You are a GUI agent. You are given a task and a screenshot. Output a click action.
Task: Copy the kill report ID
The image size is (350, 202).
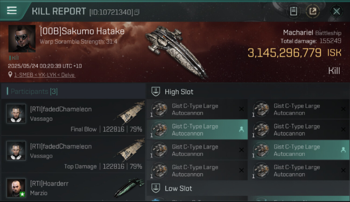(x=137, y=12)
